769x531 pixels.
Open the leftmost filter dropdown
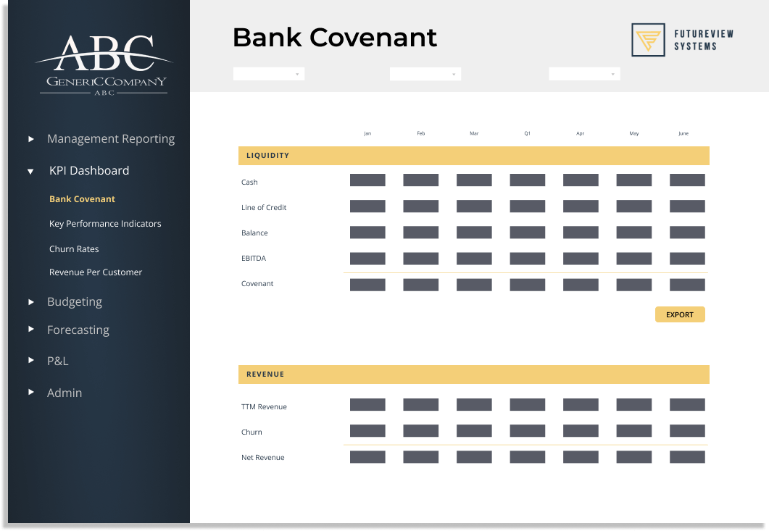click(268, 73)
